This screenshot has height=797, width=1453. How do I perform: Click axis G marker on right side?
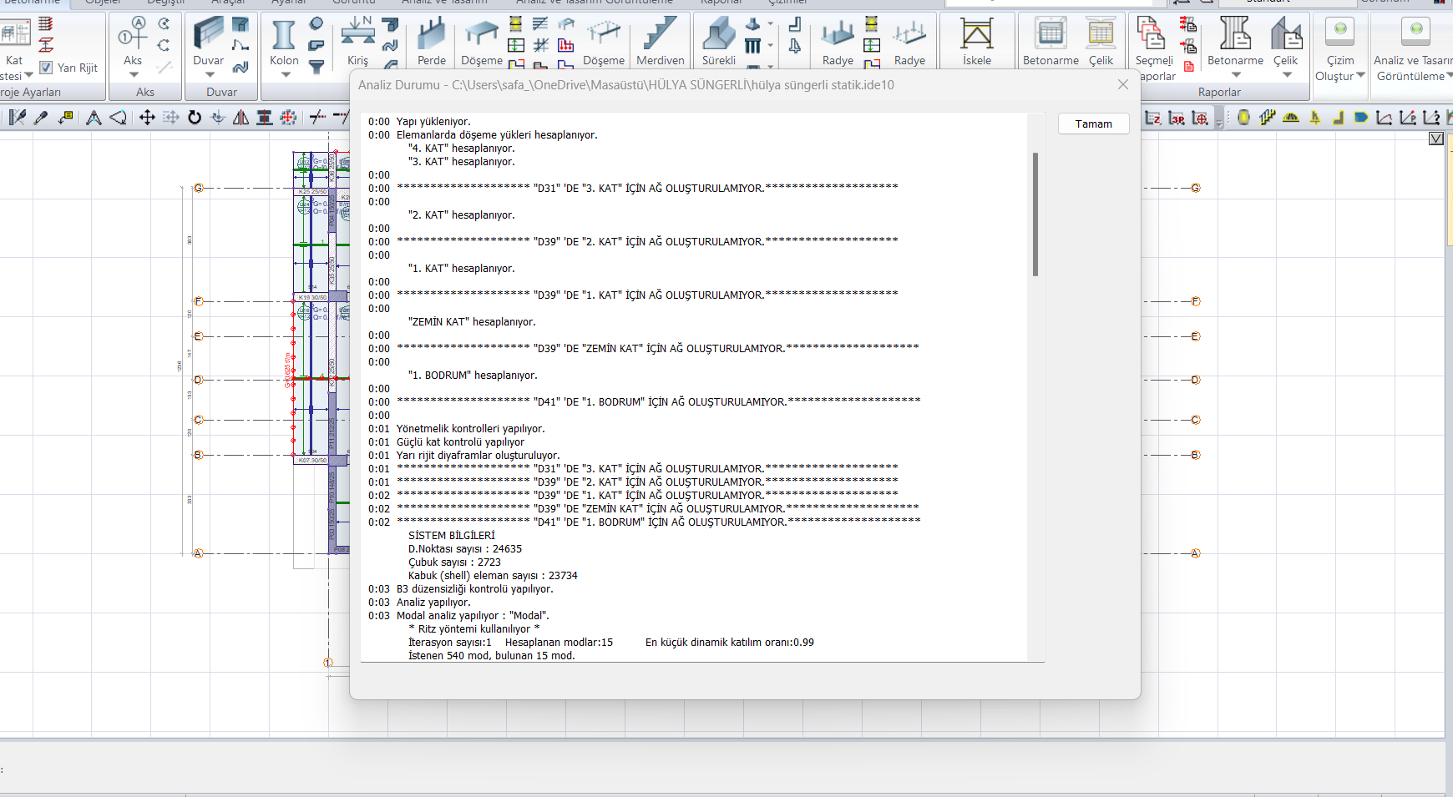[1195, 188]
